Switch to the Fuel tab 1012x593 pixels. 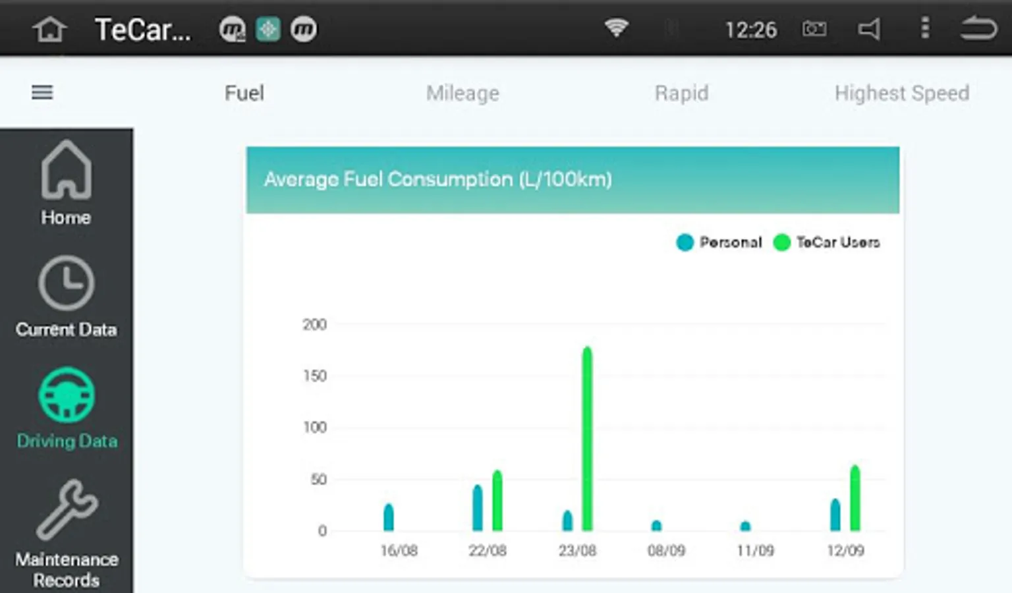click(x=244, y=93)
